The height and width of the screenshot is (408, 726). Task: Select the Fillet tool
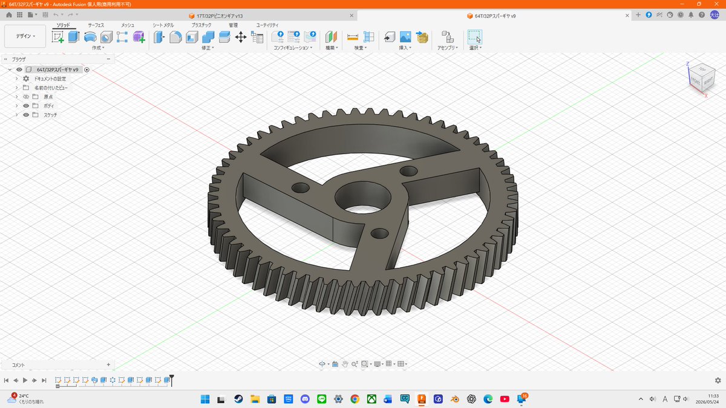175,37
